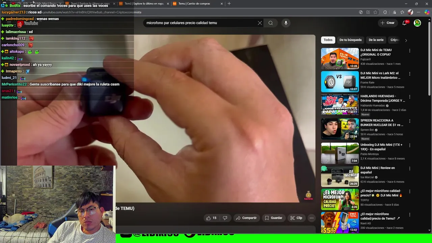Viewport: 432px width, 243px height.
Task: Click the Compartir button
Action: (x=246, y=218)
